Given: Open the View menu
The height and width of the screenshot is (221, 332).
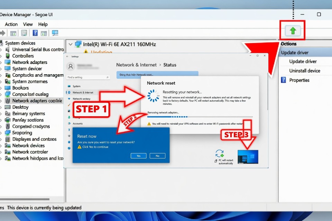Looking at the screenshot, I should pos(28,24).
